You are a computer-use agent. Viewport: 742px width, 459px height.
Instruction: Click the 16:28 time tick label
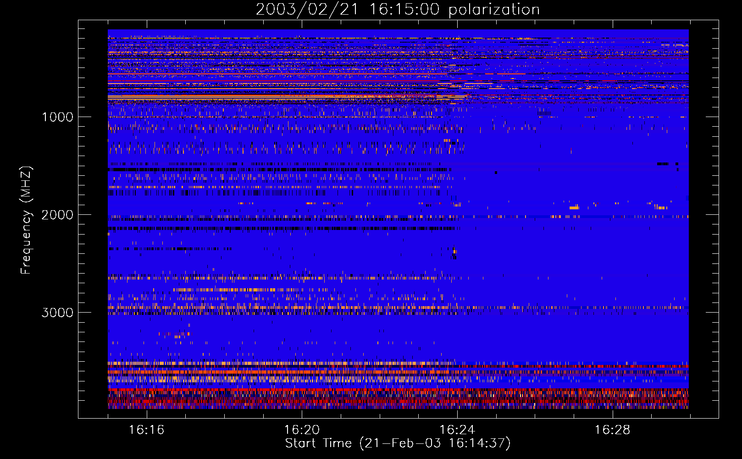coord(613,430)
